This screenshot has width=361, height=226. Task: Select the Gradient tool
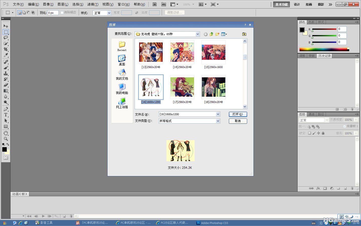tap(6, 91)
